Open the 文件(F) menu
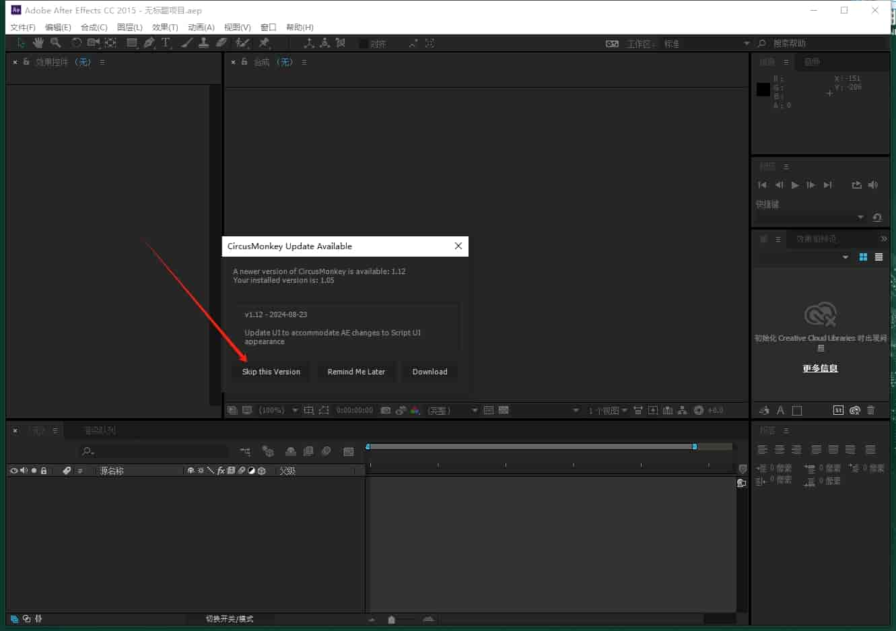The height and width of the screenshot is (631, 896). point(23,28)
